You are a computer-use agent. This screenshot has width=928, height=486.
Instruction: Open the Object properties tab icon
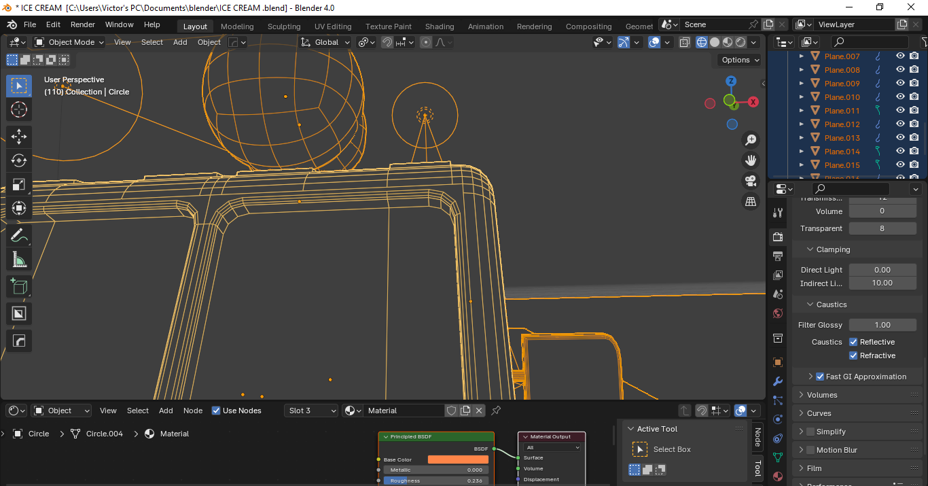click(x=779, y=362)
